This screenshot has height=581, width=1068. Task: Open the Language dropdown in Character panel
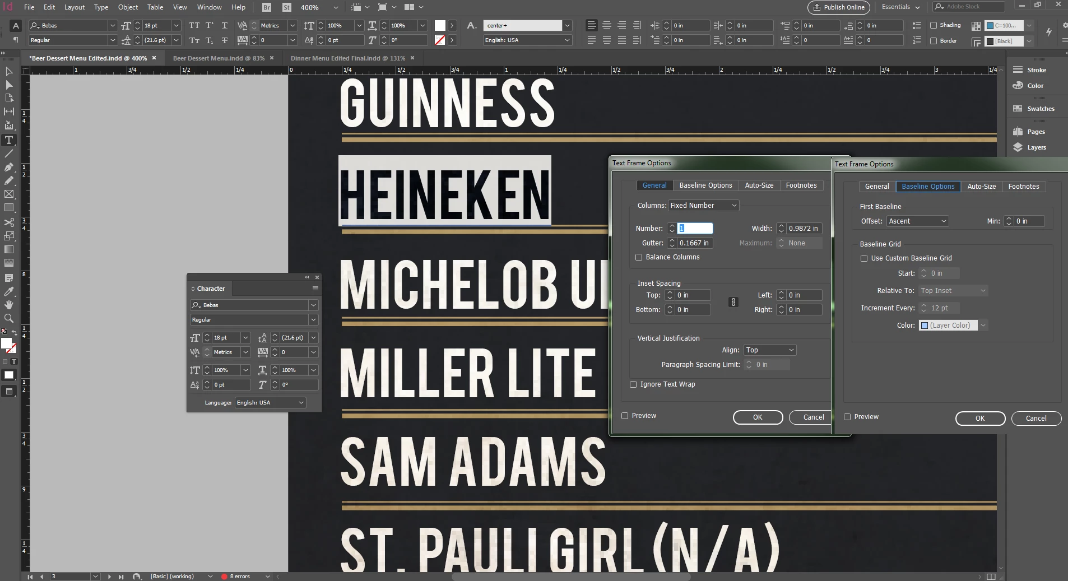(270, 403)
